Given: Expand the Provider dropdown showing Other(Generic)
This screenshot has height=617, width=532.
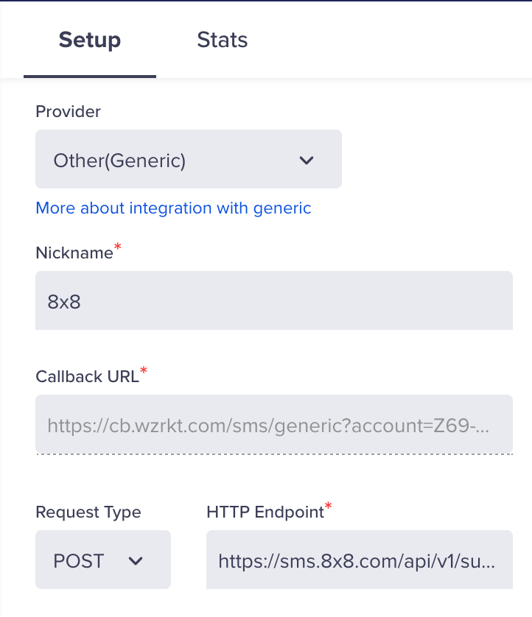Looking at the screenshot, I should pos(188,159).
